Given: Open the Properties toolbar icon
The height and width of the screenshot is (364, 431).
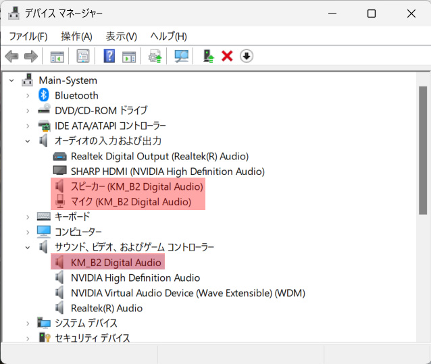Looking at the screenshot, I should click(x=83, y=56).
